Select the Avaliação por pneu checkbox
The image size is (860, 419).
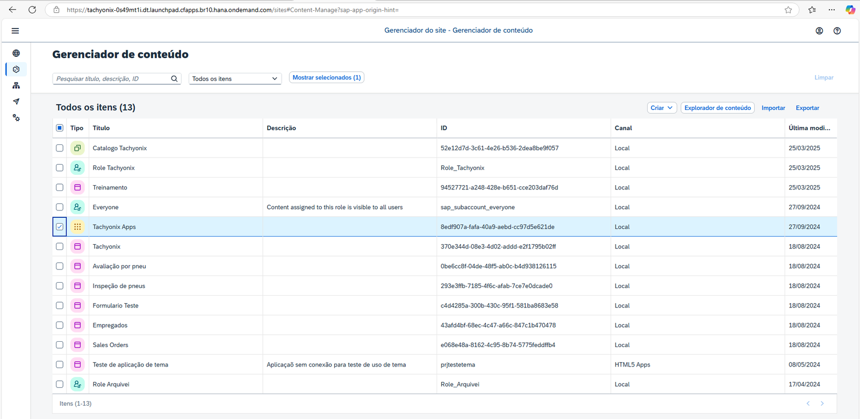click(x=60, y=266)
